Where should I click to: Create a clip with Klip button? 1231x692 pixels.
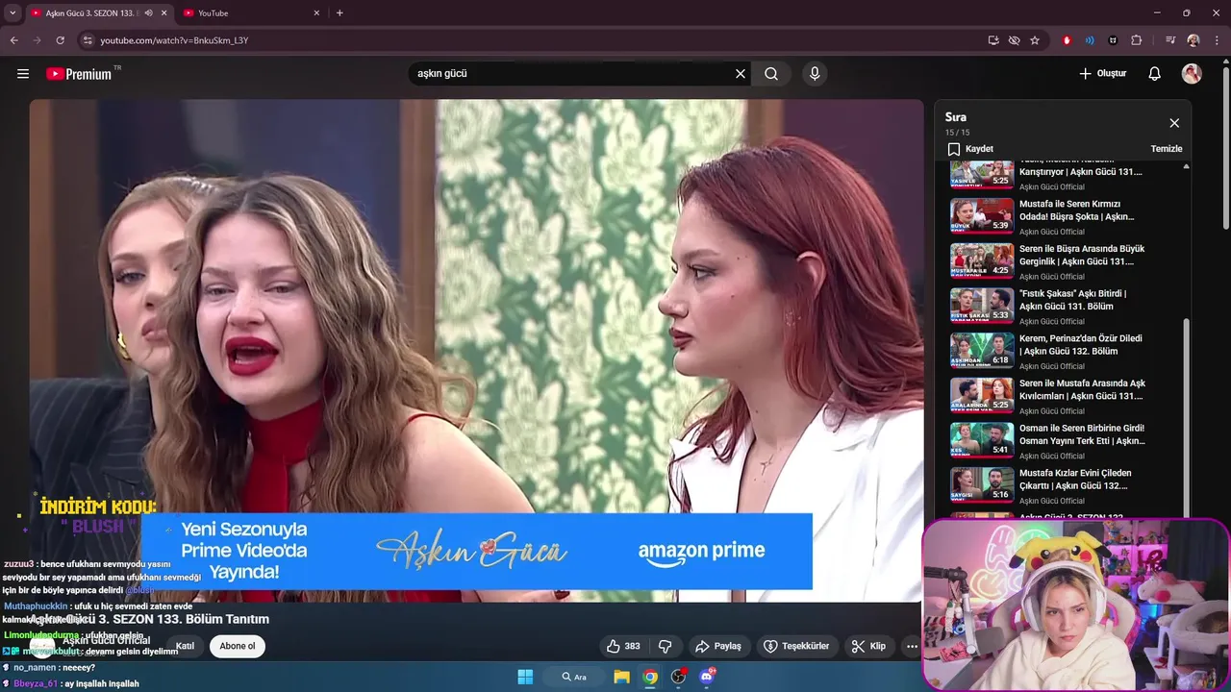click(868, 646)
